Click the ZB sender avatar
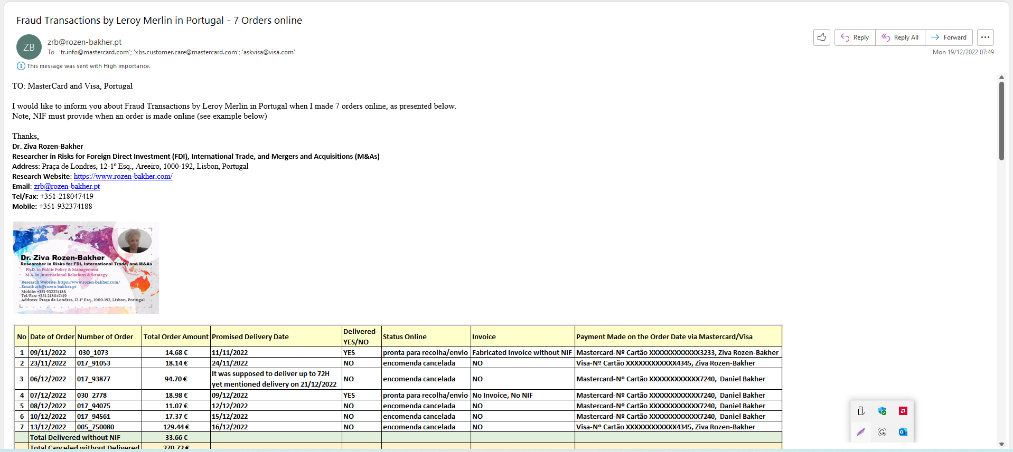The height and width of the screenshot is (452, 1013). tap(29, 47)
